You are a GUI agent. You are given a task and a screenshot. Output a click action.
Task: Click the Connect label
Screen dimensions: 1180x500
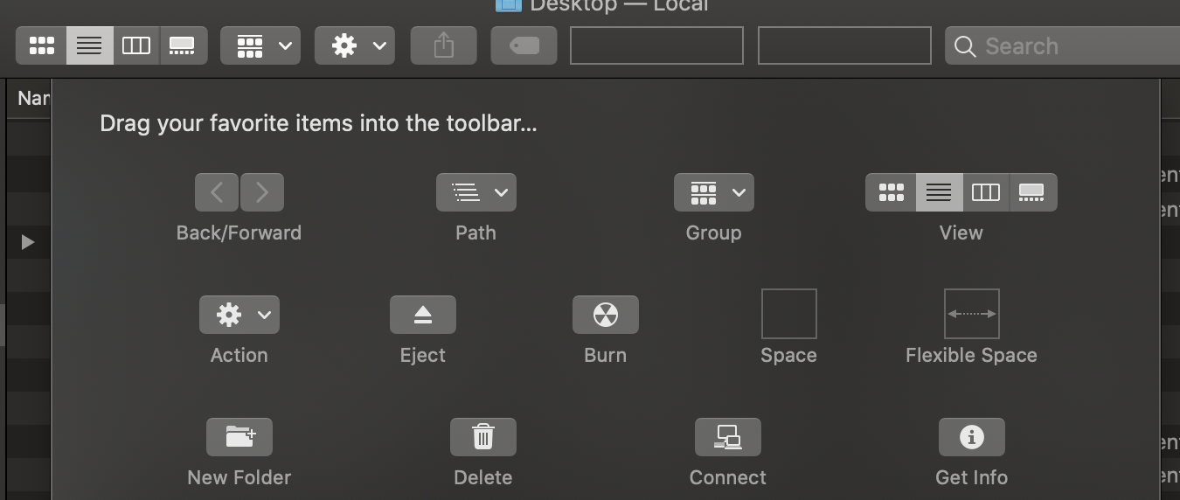coord(728,477)
